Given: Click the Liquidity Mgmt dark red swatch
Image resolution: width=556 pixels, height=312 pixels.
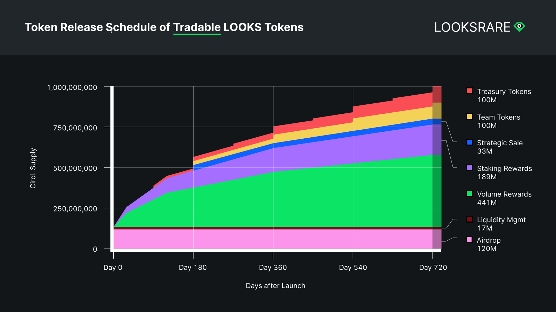Looking at the screenshot, I should tap(469, 219).
